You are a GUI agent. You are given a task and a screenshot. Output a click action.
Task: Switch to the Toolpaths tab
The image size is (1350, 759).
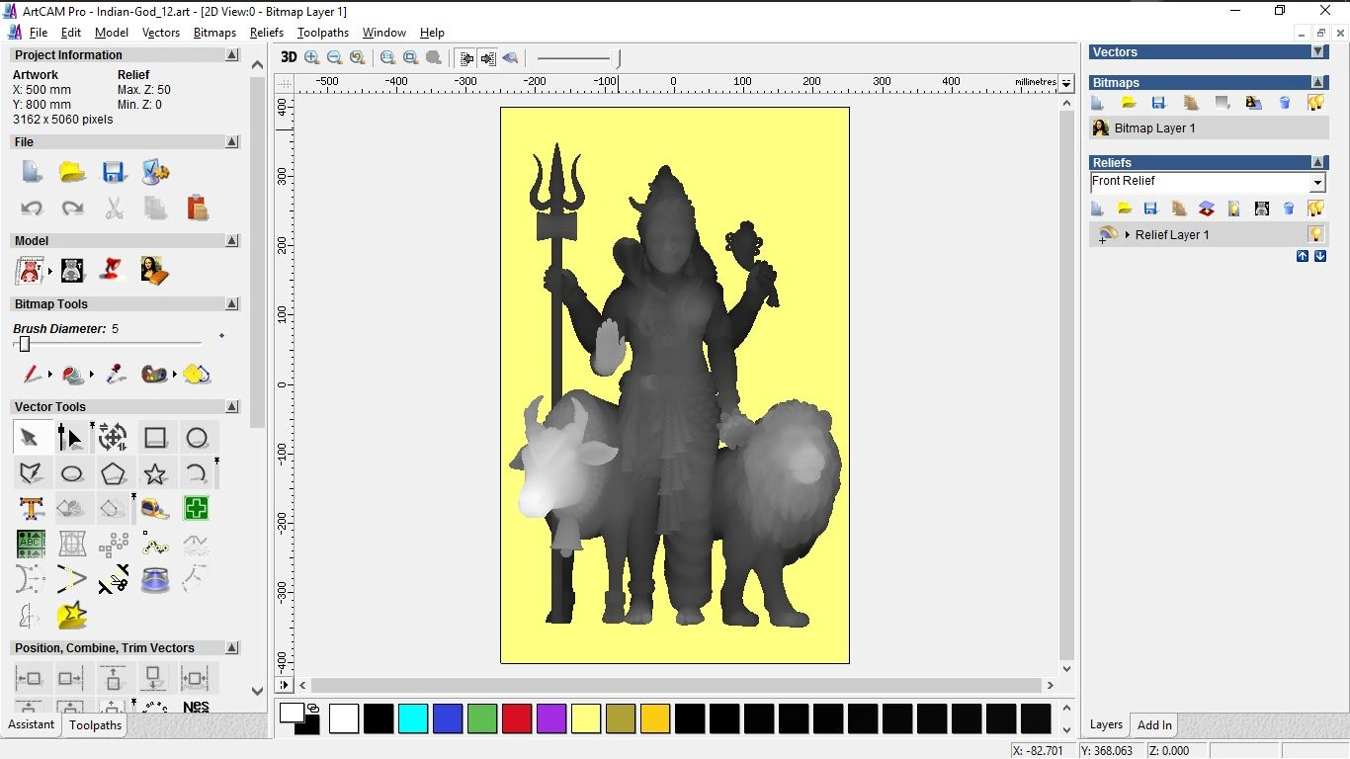95,724
